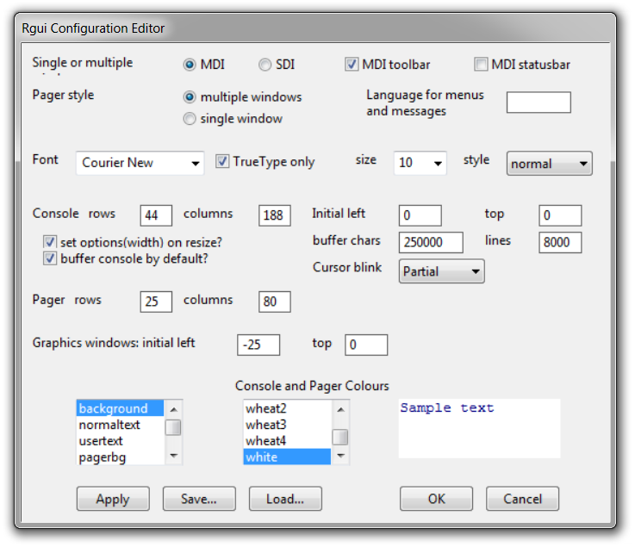Confirm settings with OK button
635x547 pixels.
(x=436, y=499)
